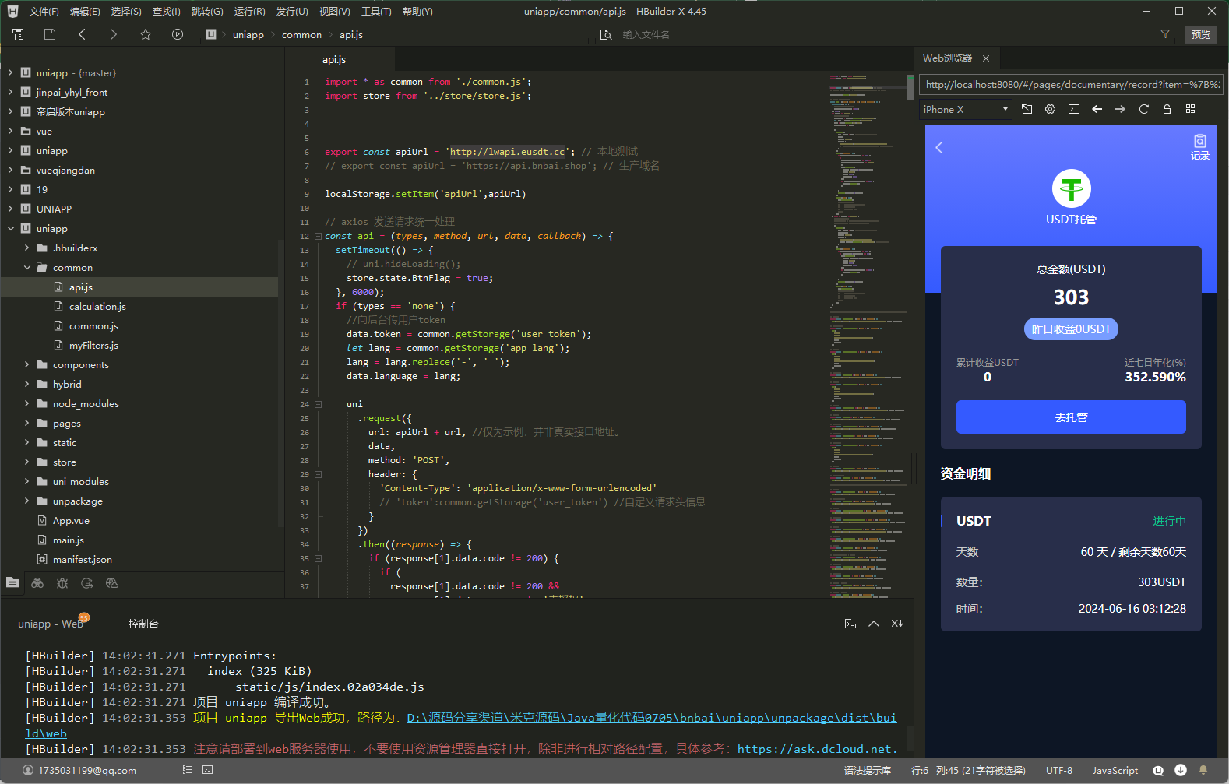Close the Web浏览器 tab
Screen dimensions: 1229x784
[986, 58]
